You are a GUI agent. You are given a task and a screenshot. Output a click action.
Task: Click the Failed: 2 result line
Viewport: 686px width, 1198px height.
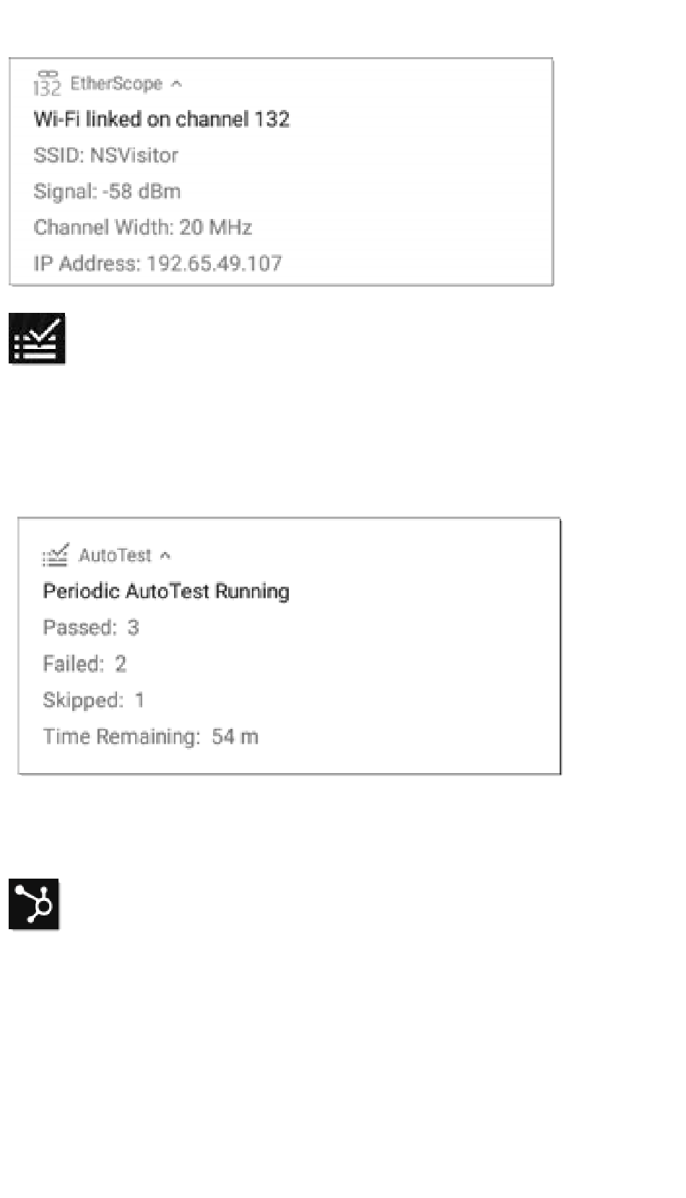pyautogui.click(x=84, y=663)
